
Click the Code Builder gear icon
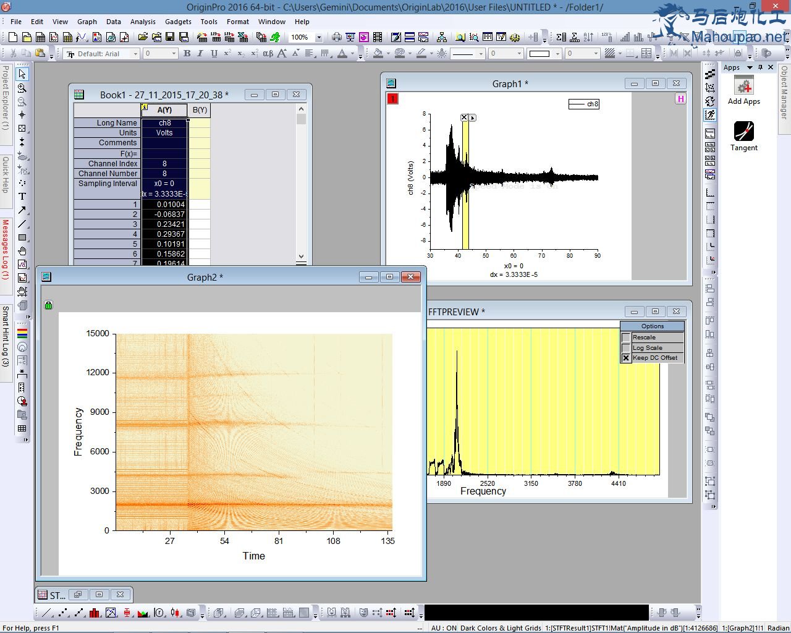coord(515,38)
